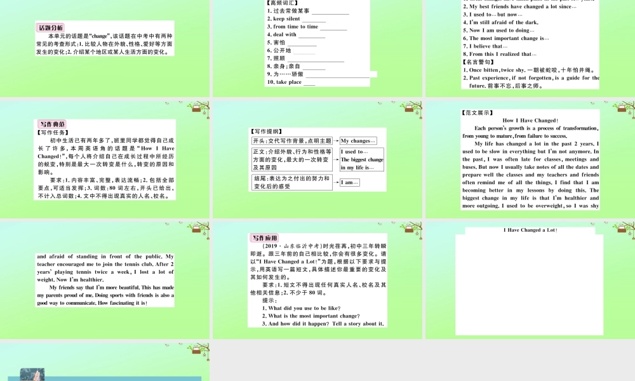This screenshot has width=635, height=381.
Task: Click proverb '1. Once bitten, twice shy'
Action: [529, 70]
